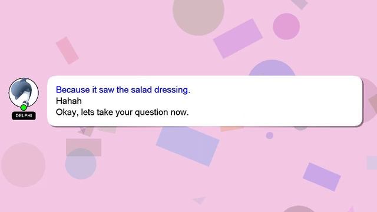377x212 pixels.
Task: Click "Okay, lets take your question now."
Action: [x=122, y=112]
